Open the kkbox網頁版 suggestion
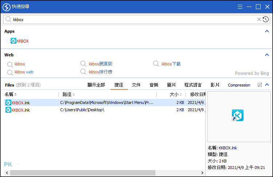 [x=100, y=64]
